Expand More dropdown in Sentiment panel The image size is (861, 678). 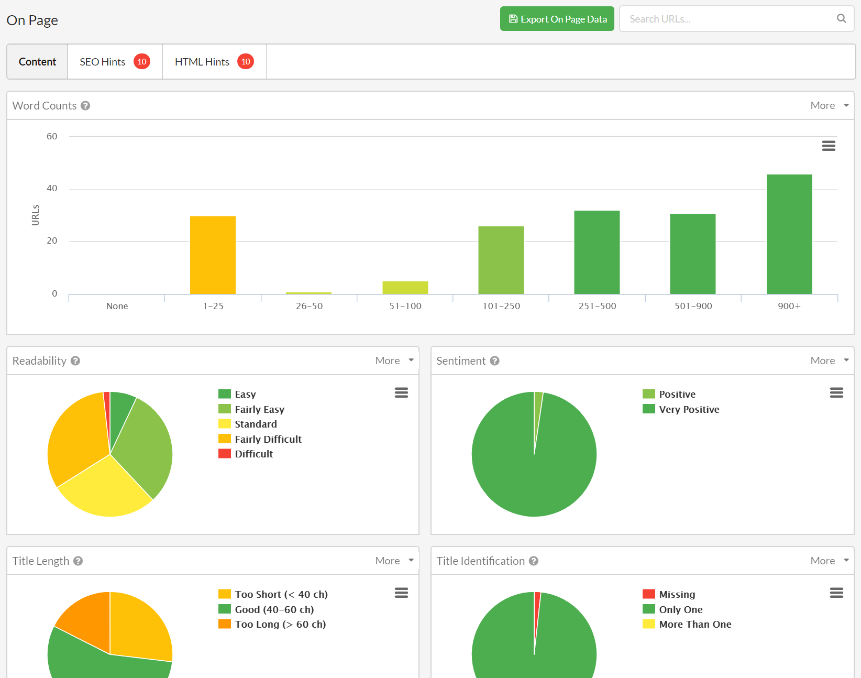coord(830,360)
